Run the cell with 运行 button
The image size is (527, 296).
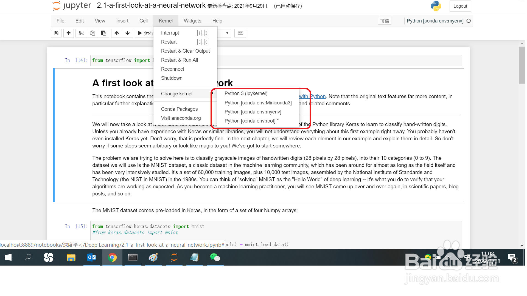coord(145,33)
